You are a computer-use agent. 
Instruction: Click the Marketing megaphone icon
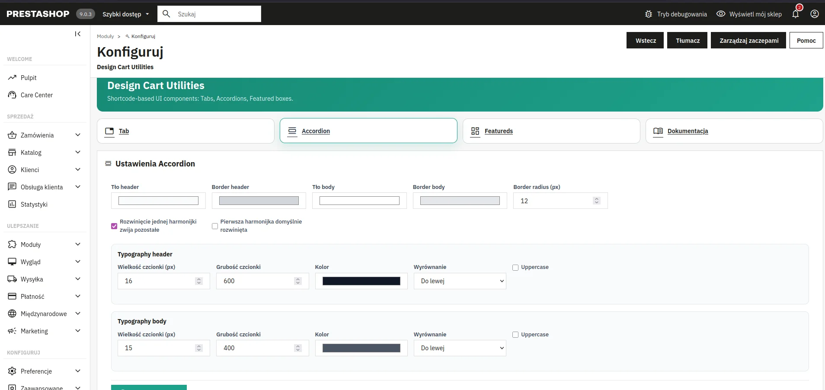(x=12, y=331)
